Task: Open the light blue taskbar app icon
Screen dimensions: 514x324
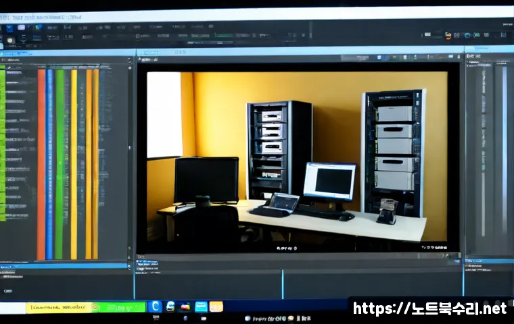Action: coord(201,306)
